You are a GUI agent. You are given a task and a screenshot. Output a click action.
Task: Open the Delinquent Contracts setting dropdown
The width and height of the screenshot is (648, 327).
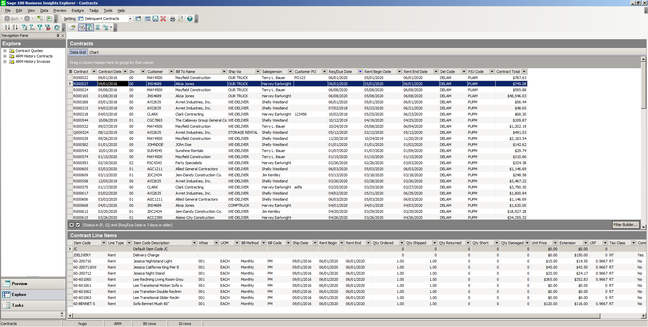130,19
